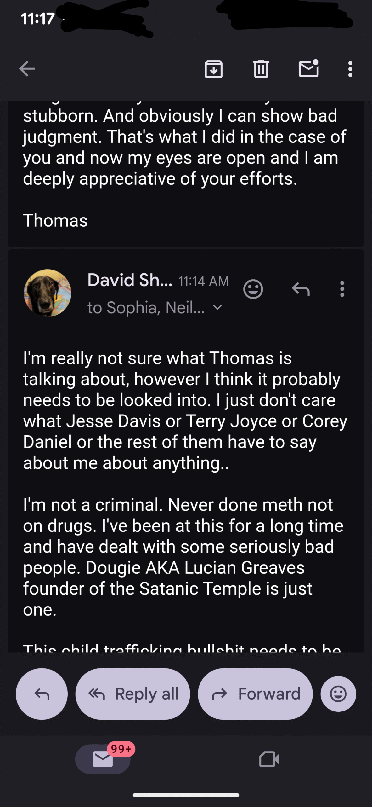Reply to David's message via header arrow
This screenshot has width=372, height=807.
[301, 289]
